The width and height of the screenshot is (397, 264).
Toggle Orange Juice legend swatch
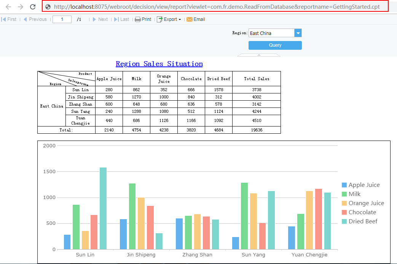coord(344,203)
